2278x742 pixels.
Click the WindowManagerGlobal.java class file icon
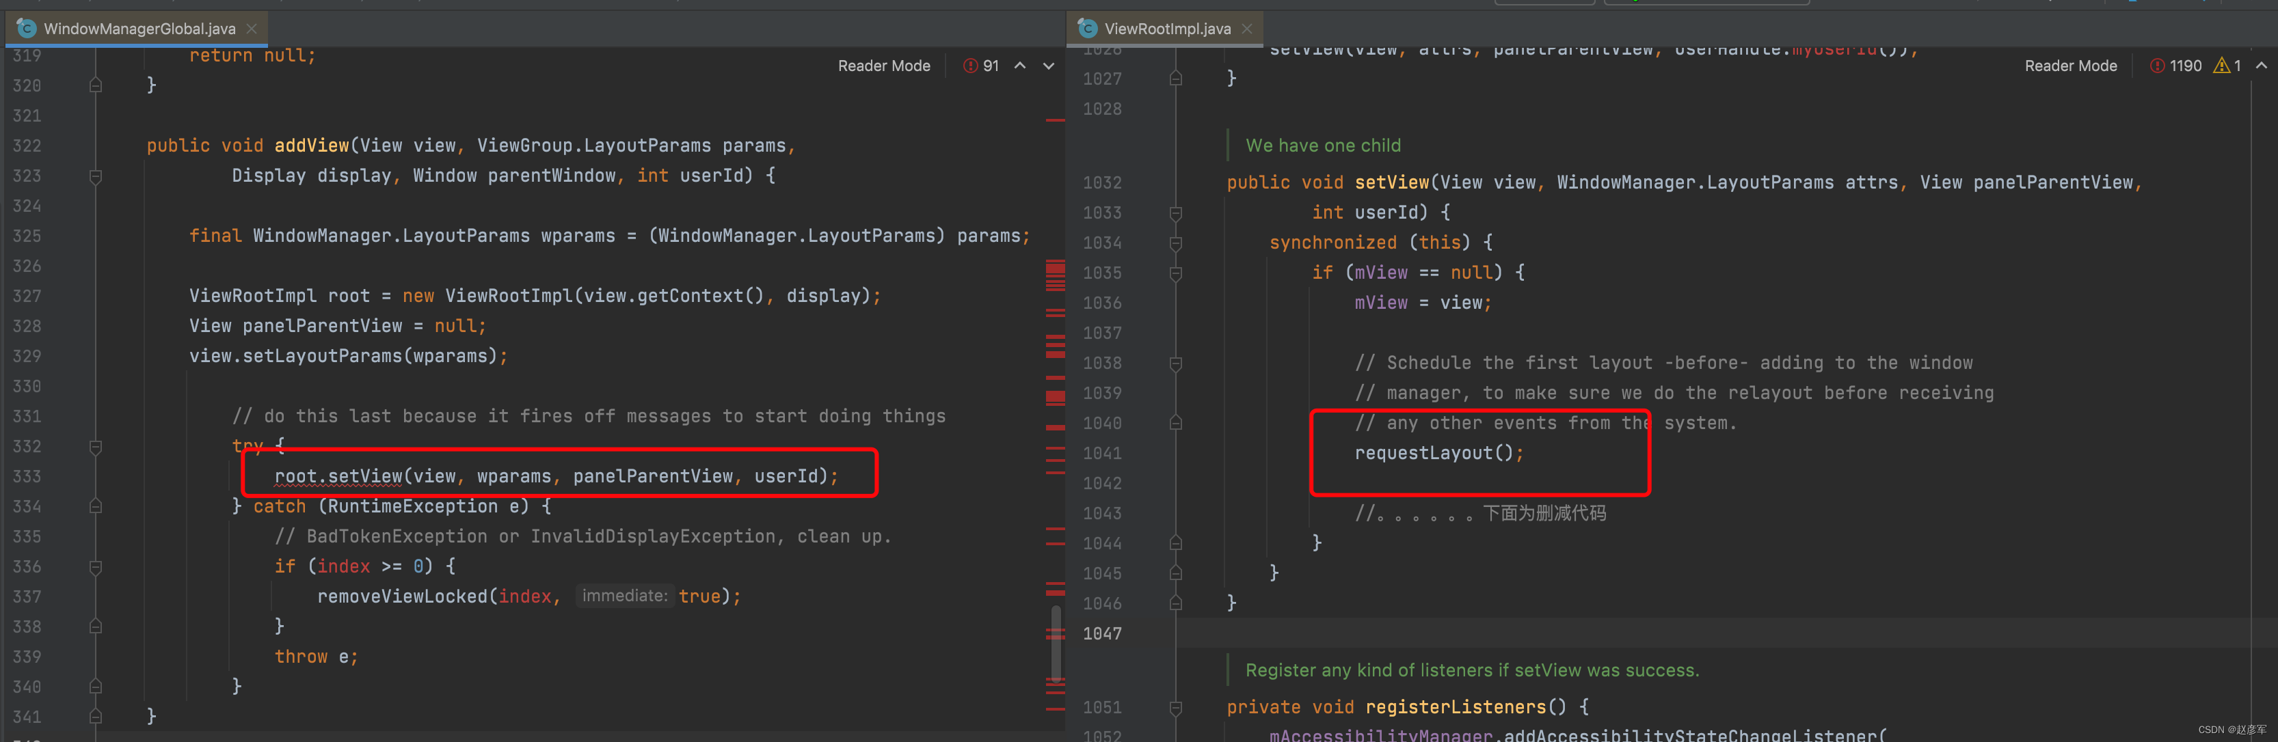[x=27, y=28]
